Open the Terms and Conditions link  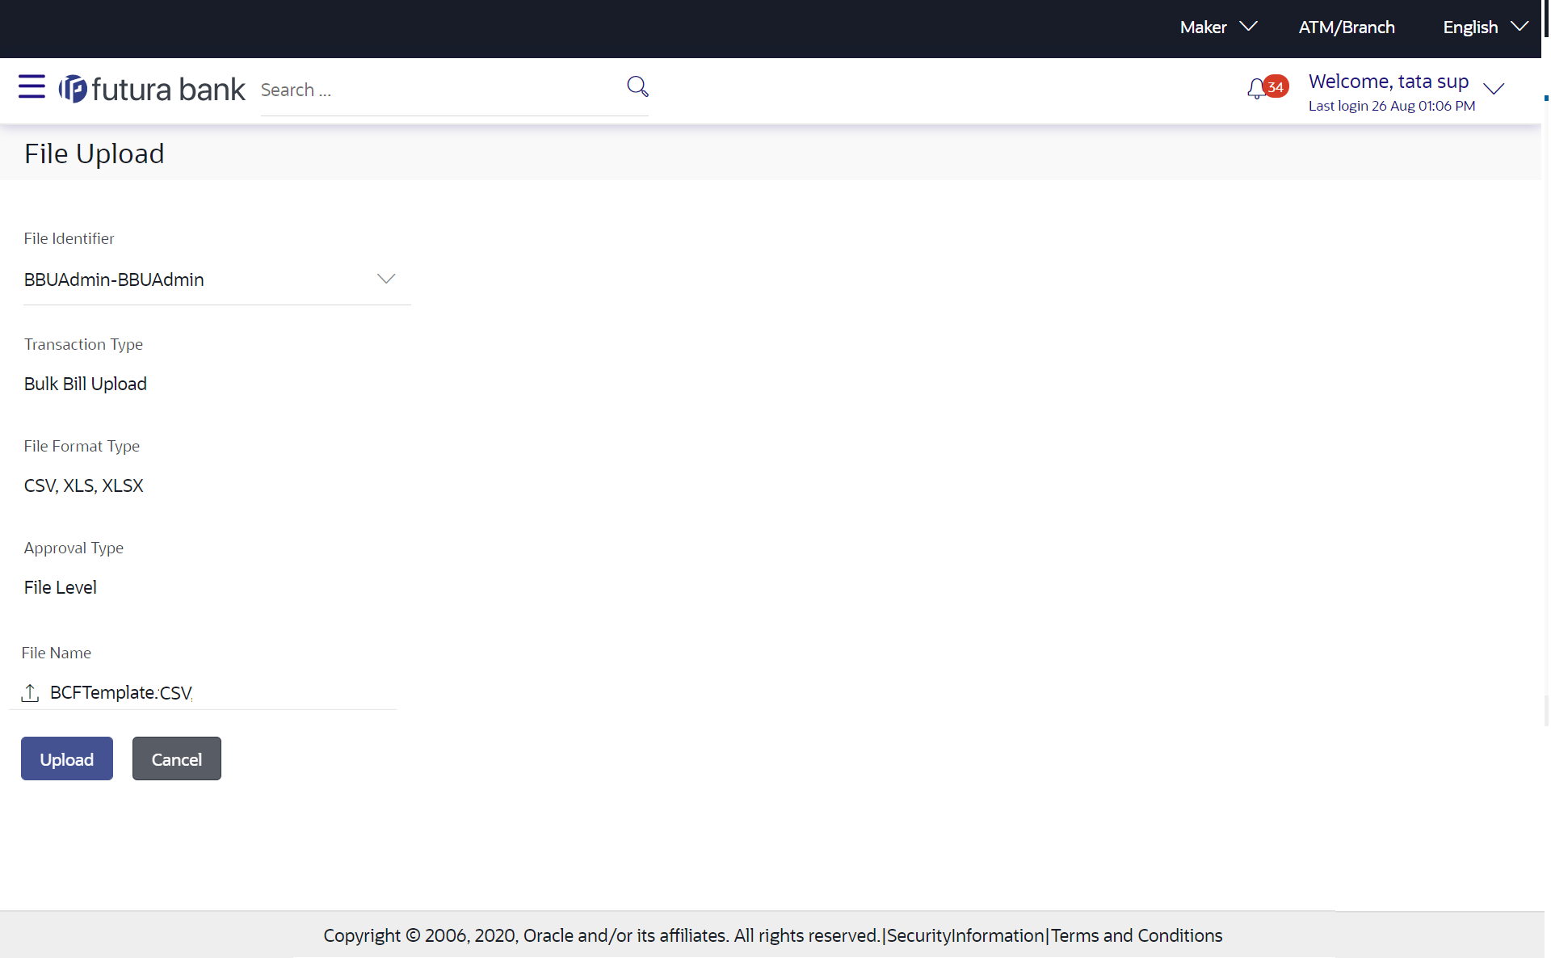pyautogui.click(x=1136, y=935)
